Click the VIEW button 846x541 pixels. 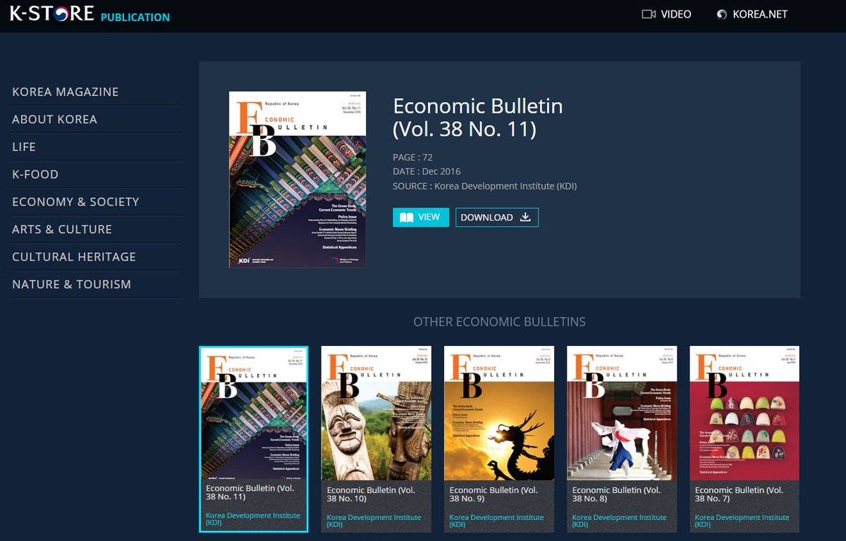[x=421, y=218]
